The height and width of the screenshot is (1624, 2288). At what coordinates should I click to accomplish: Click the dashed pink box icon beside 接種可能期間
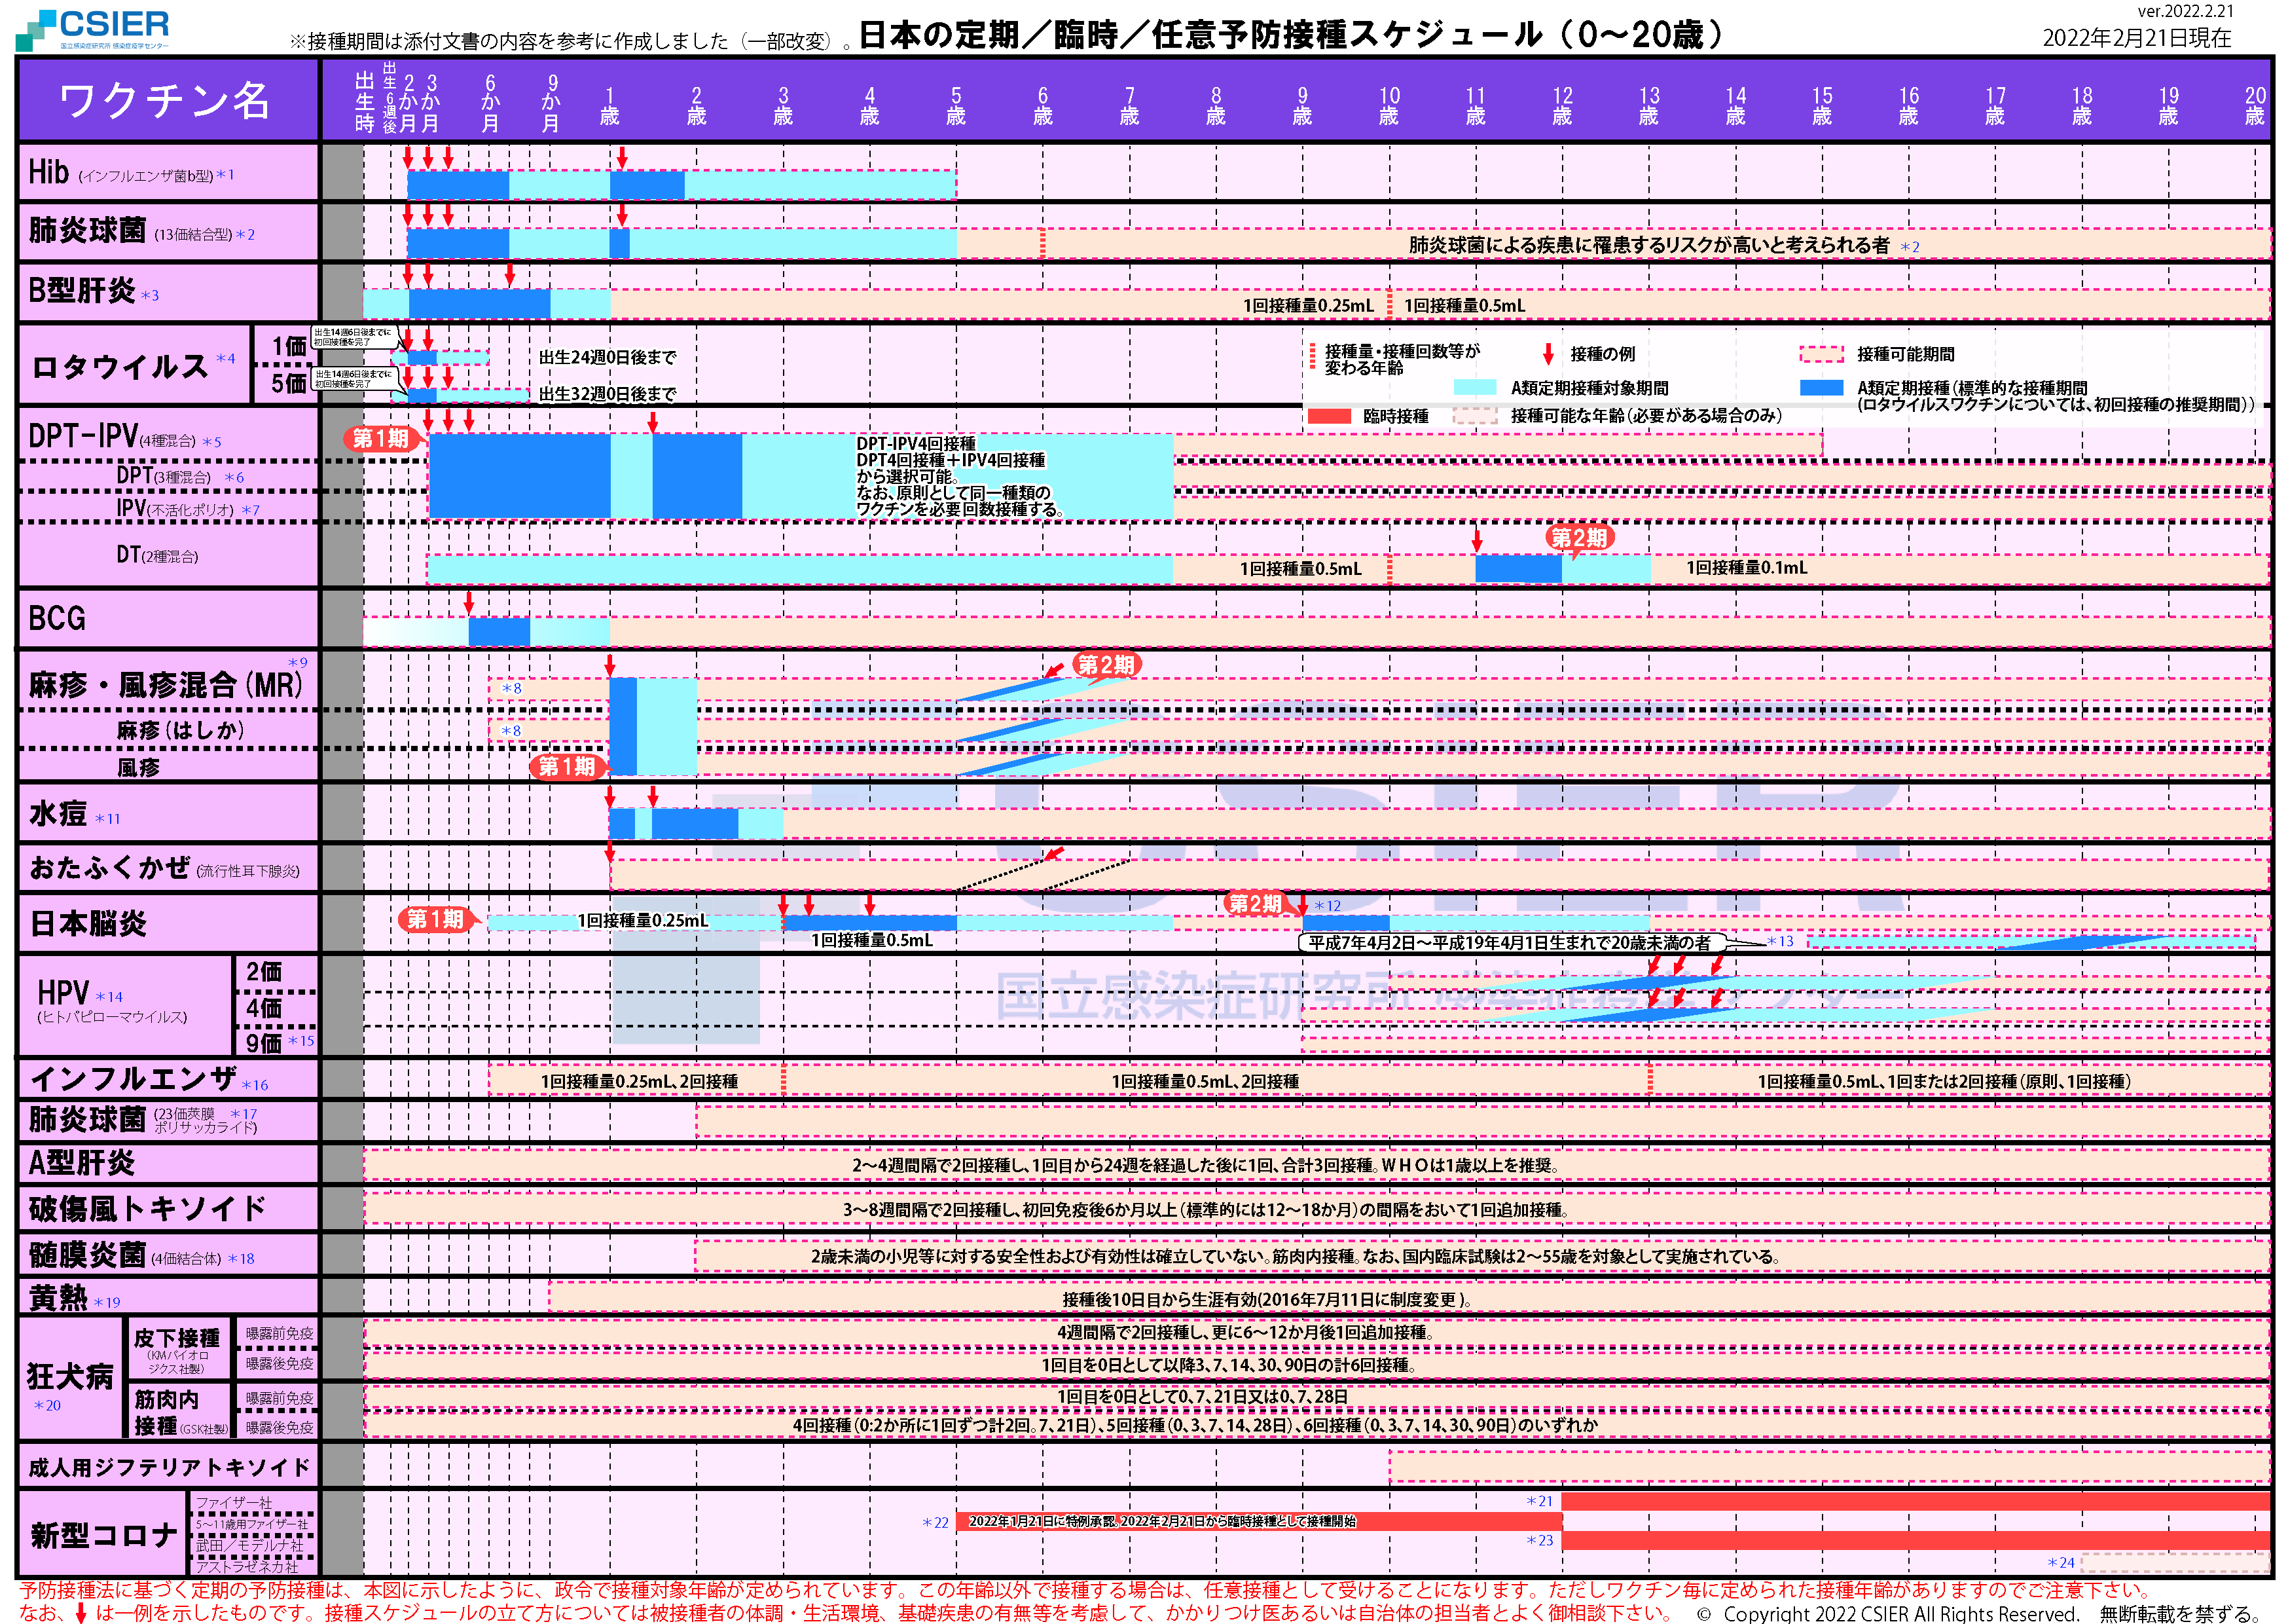tap(1821, 354)
